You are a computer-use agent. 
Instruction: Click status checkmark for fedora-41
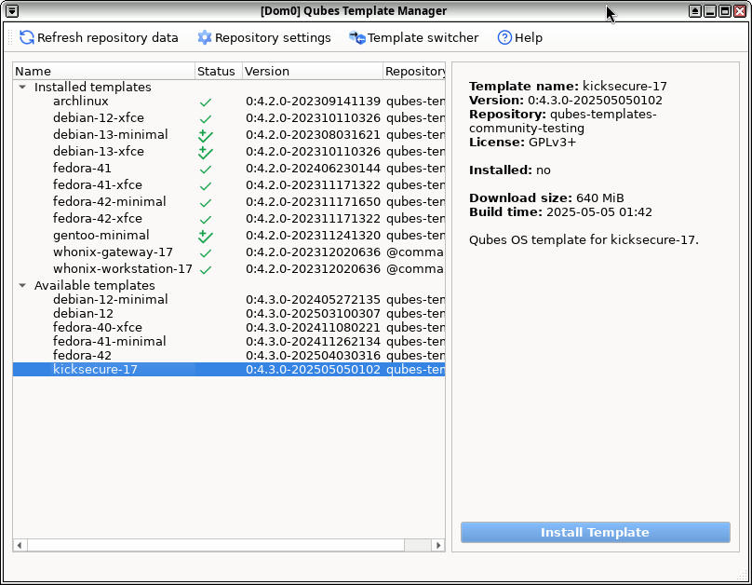206,170
